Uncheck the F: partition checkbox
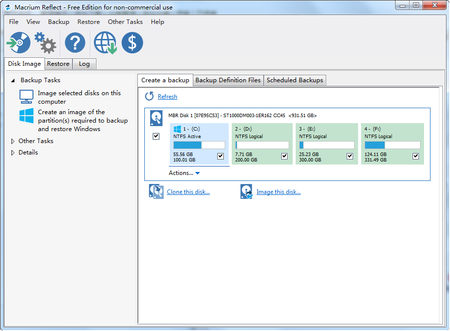The height and width of the screenshot is (331, 450). [416, 156]
